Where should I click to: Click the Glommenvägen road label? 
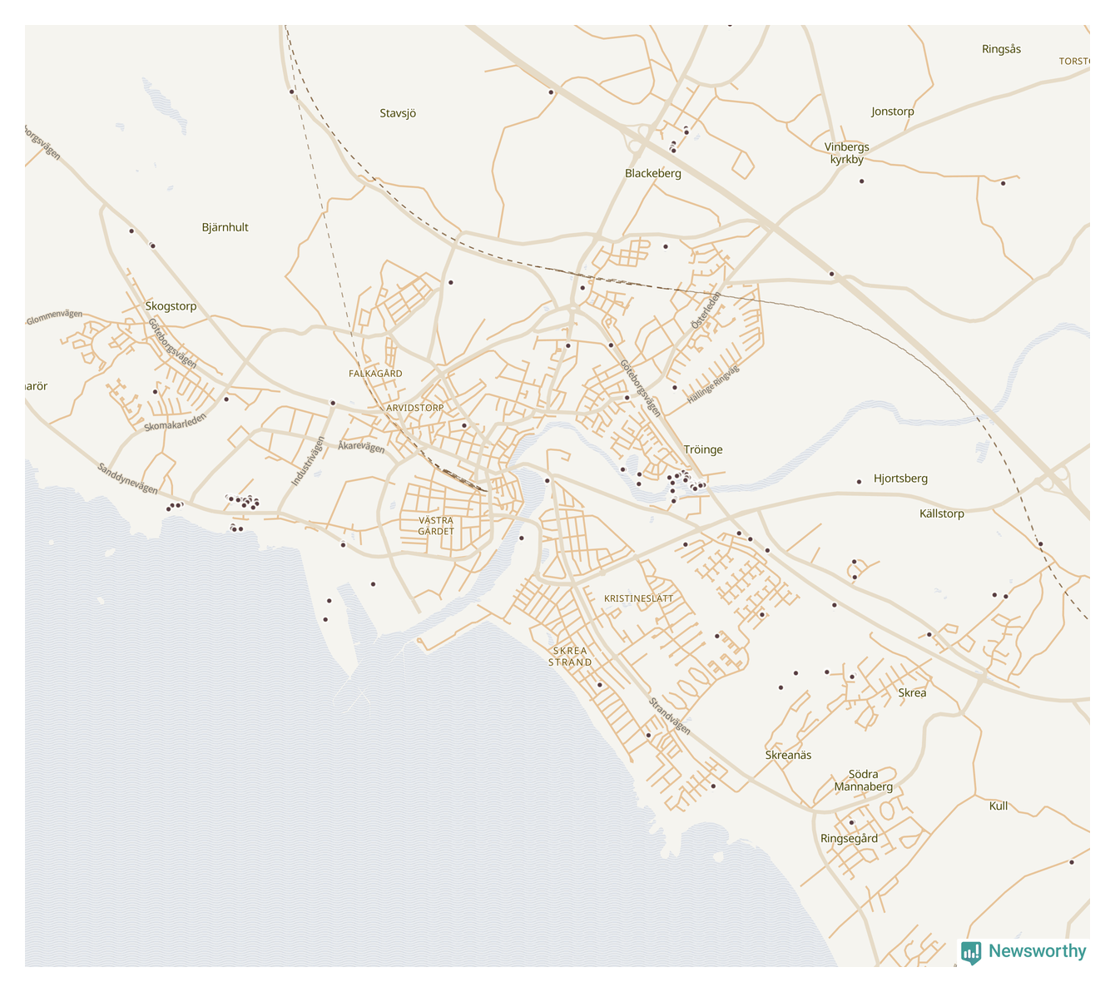coord(55,317)
